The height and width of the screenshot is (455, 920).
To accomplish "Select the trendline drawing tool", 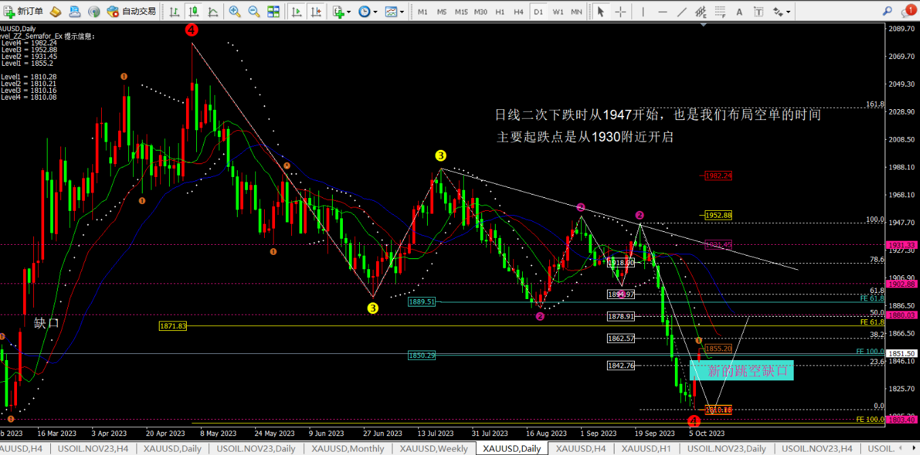I will tap(682, 12).
